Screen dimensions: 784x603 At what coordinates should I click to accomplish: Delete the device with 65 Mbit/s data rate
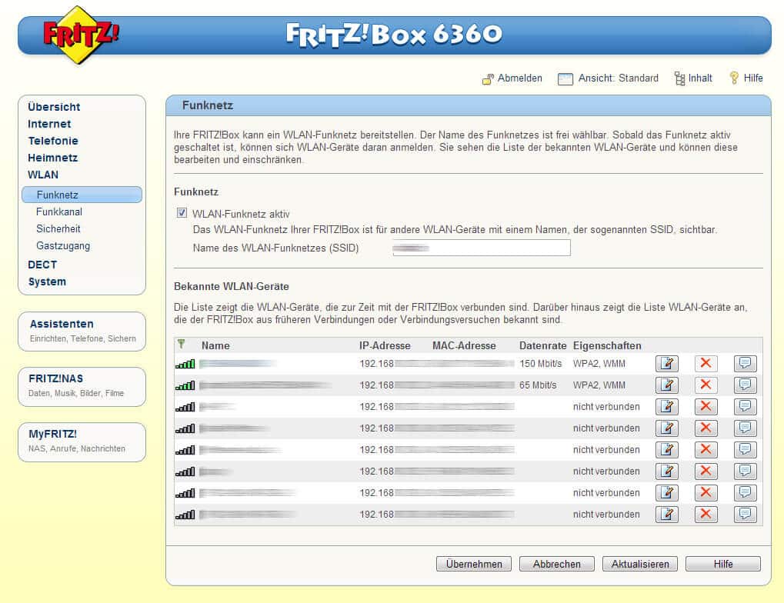706,385
